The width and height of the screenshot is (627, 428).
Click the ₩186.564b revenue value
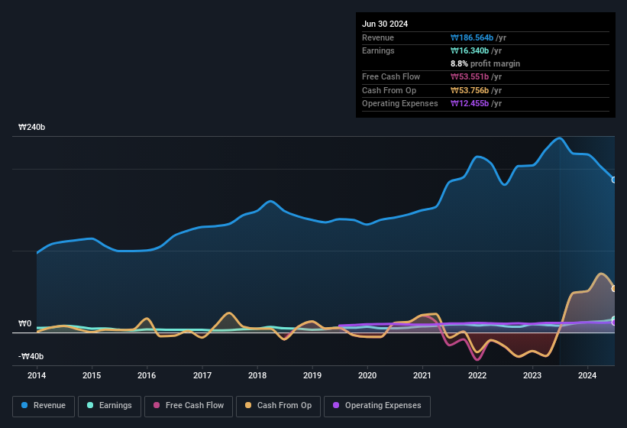tap(472, 37)
